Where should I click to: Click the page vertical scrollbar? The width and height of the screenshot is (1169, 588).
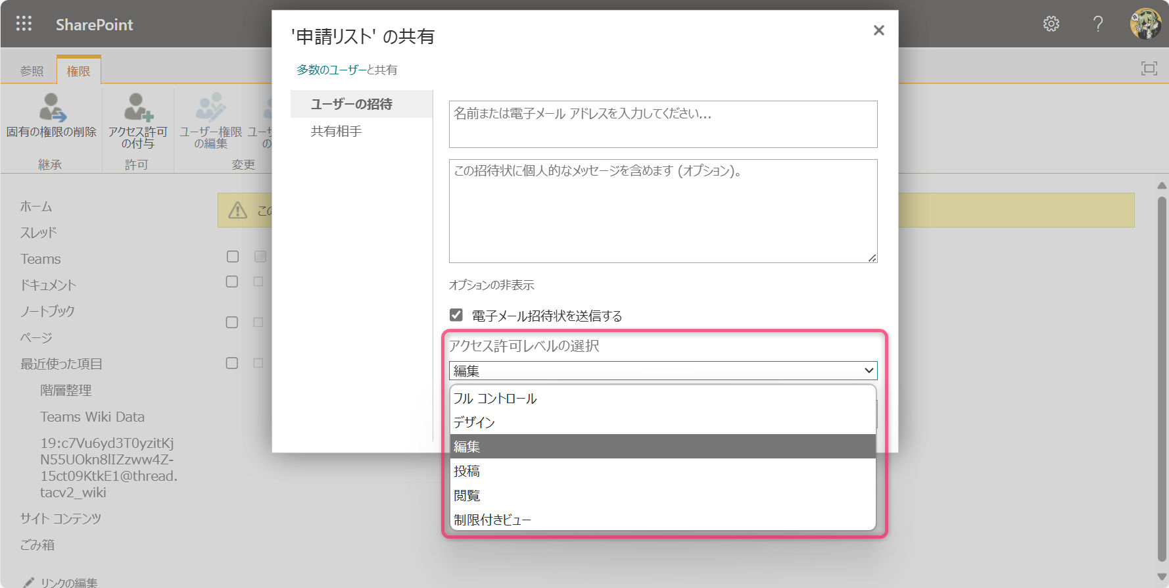coord(1162,380)
